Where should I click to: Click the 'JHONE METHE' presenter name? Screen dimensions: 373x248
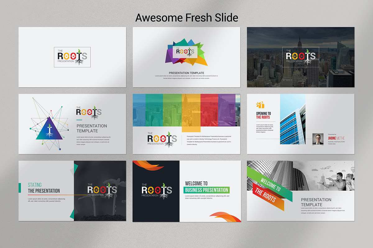click(x=336, y=138)
